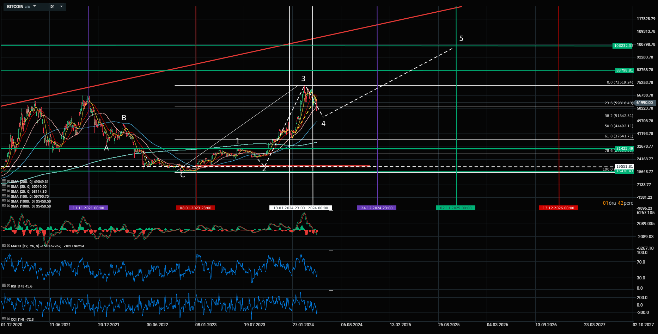Image resolution: width=658 pixels, height=334 pixels.
Task: Select the wave label 4 annotation
Action: [323, 124]
